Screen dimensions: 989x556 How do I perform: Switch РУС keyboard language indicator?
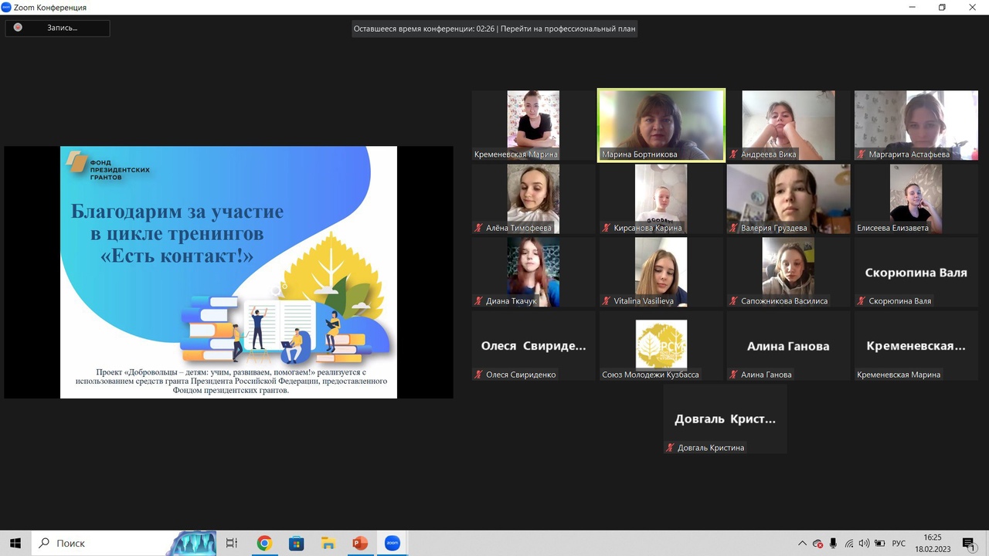point(899,544)
